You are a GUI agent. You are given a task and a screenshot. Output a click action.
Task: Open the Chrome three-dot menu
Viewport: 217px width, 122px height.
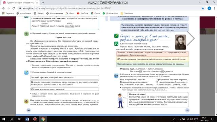pos(215,8)
